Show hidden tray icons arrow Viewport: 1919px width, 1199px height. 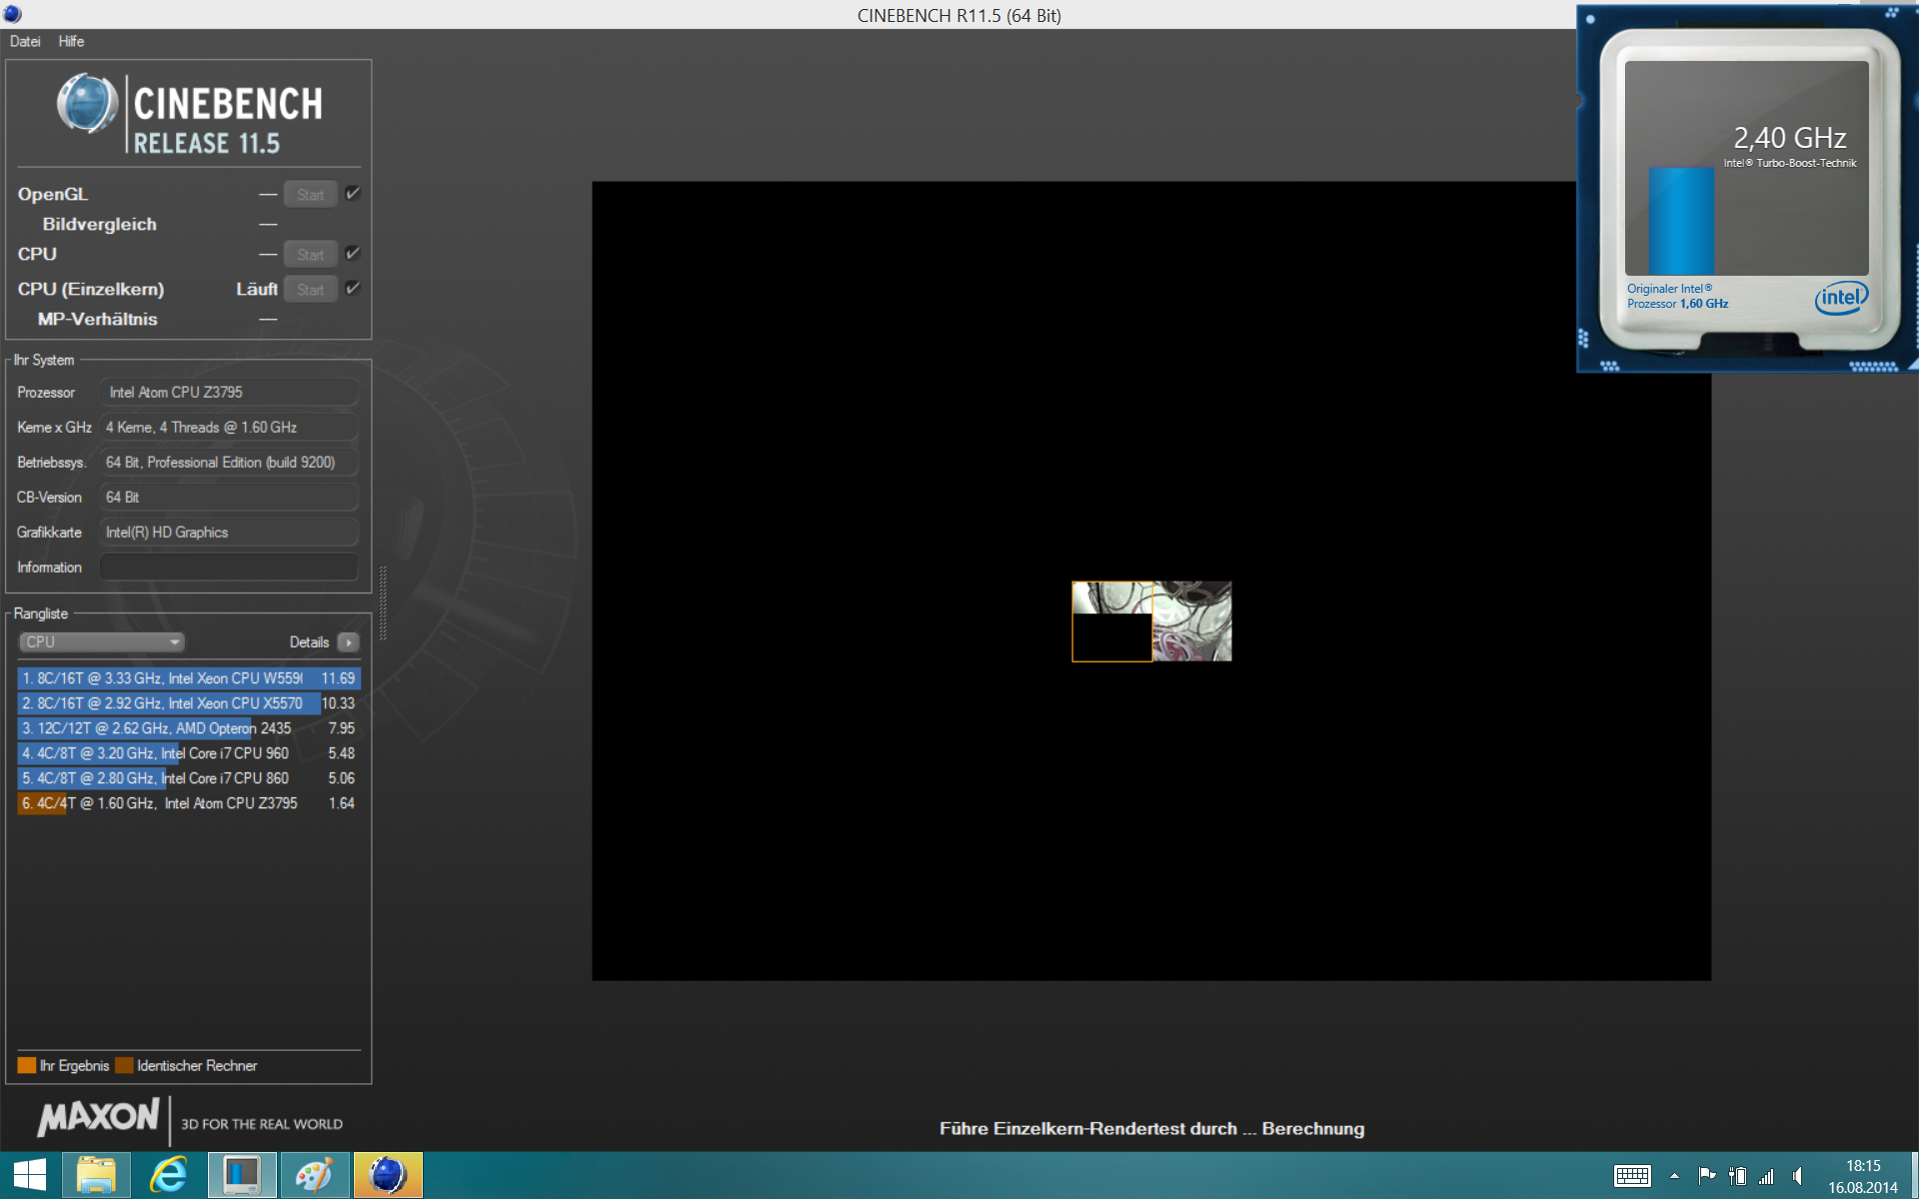(x=1674, y=1176)
